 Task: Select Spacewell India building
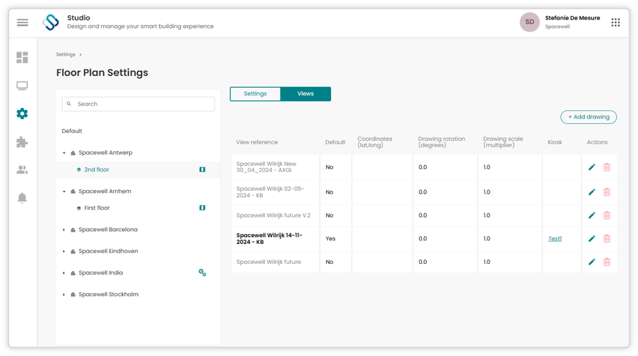tap(100, 272)
